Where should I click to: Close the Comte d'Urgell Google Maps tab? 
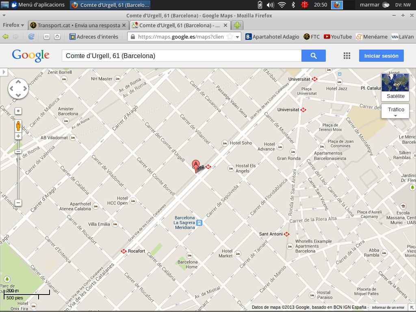[x=225, y=25]
